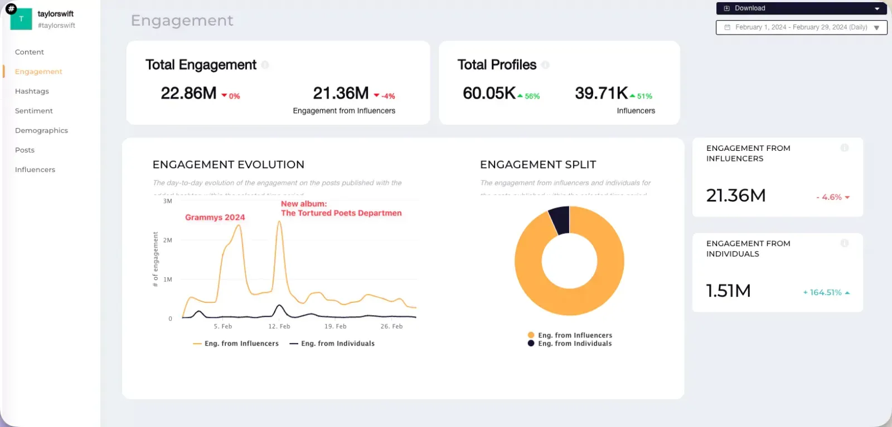The height and width of the screenshot is (427, 892).
Task: Expand the Download dropdown arrow
Action: pyautogui.click(x=877, y=9)
